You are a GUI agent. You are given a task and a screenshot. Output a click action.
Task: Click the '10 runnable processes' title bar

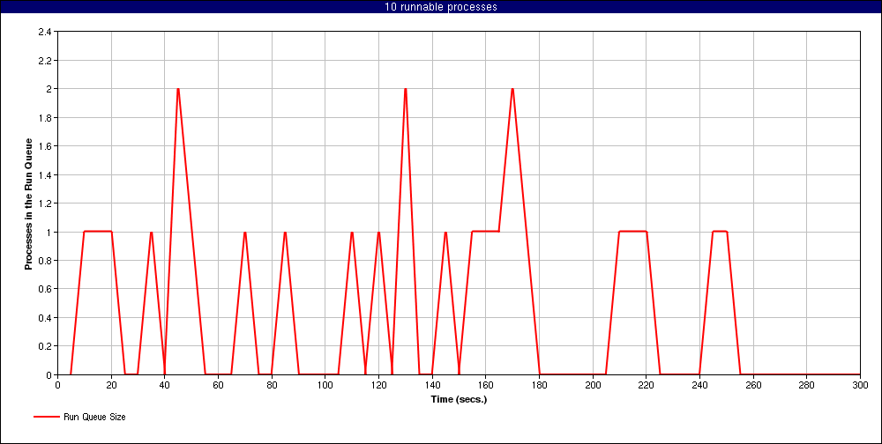tap(441, 7)
